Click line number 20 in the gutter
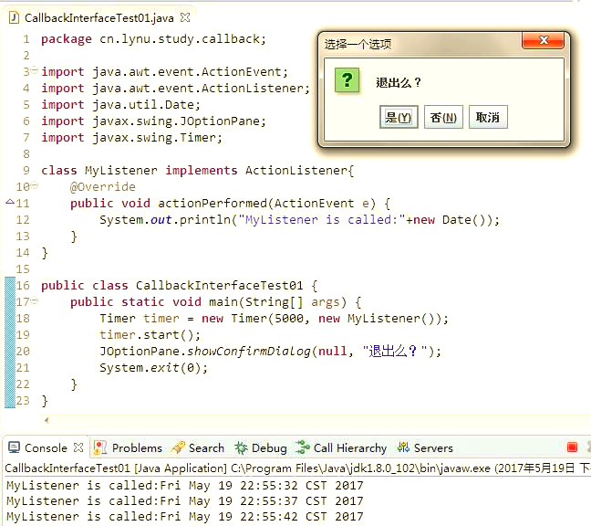This screenshot has height=526, width=591. 23,352
